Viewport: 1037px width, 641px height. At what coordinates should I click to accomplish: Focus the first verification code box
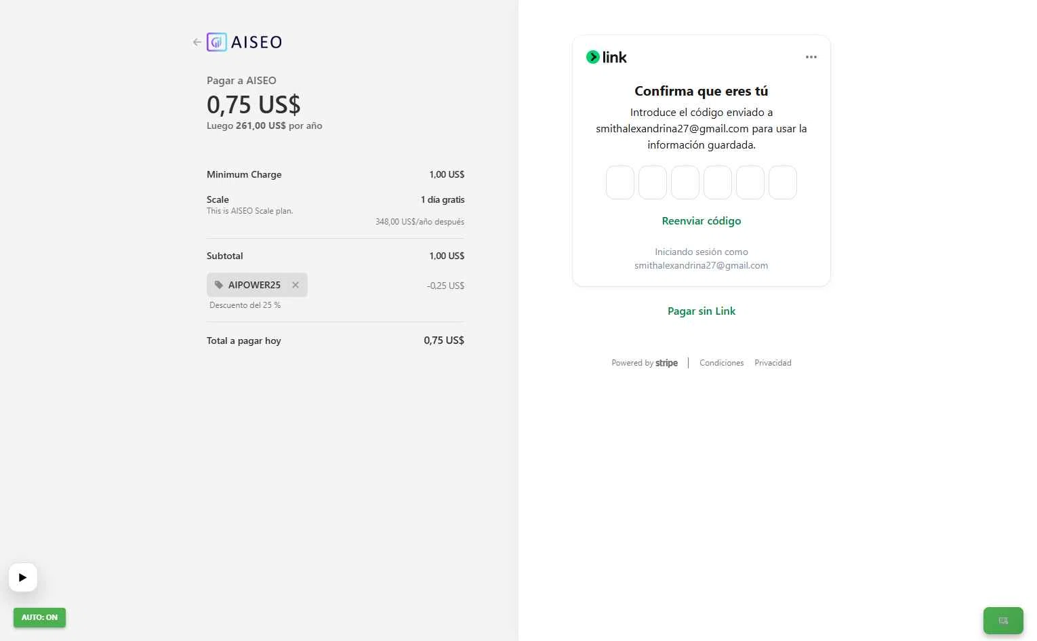(x=620, y=182)
